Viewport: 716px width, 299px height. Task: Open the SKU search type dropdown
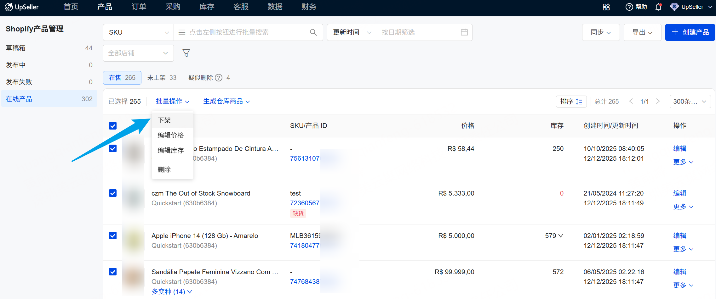click(x=138, y=32)
